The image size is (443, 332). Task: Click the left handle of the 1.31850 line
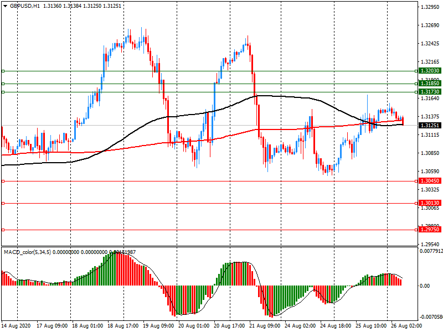tap(3, 84)
